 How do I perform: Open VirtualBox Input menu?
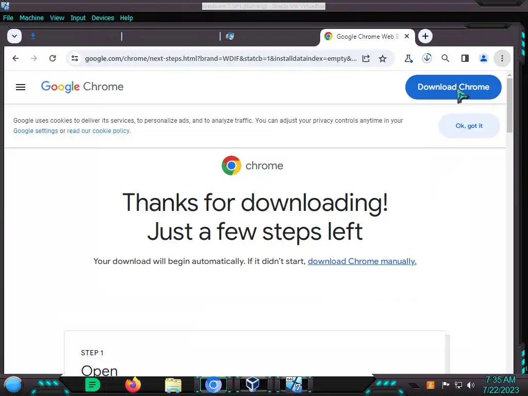78,18
